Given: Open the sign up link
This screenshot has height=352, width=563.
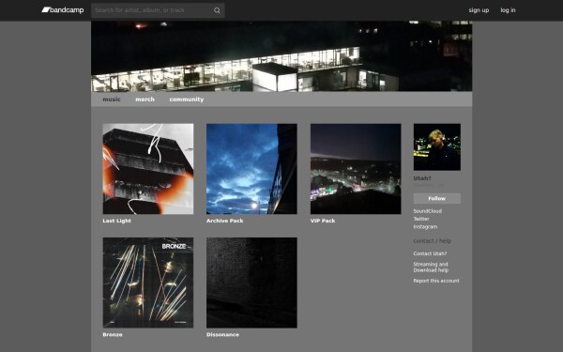Looking at the screenshot, I should 479,10.
